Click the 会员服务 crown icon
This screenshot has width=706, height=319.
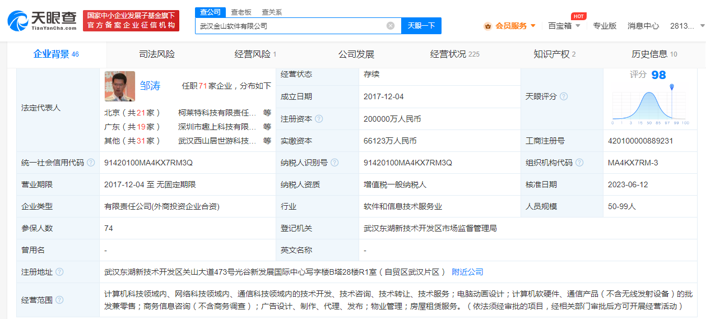487,26
